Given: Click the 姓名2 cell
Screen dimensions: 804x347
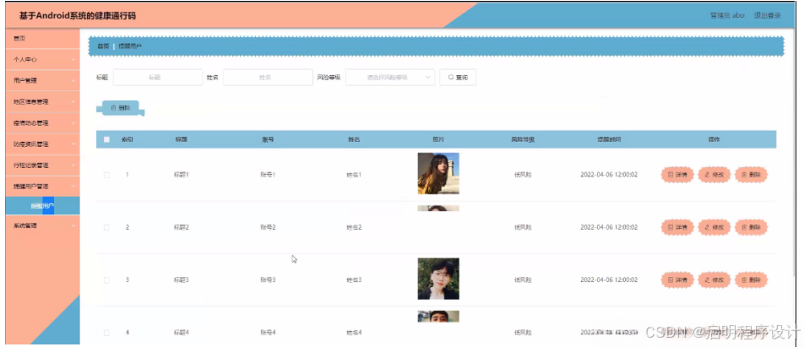Looking at the screenshot, I should [x=355, y=227].
